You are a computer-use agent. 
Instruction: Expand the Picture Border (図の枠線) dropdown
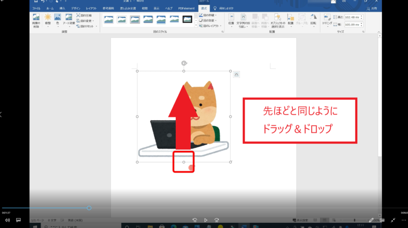click(x=216, y=15)
